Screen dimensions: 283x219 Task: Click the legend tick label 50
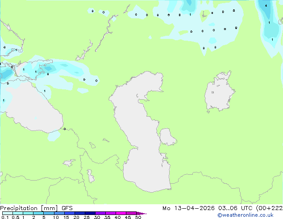(x=138, y=217)
